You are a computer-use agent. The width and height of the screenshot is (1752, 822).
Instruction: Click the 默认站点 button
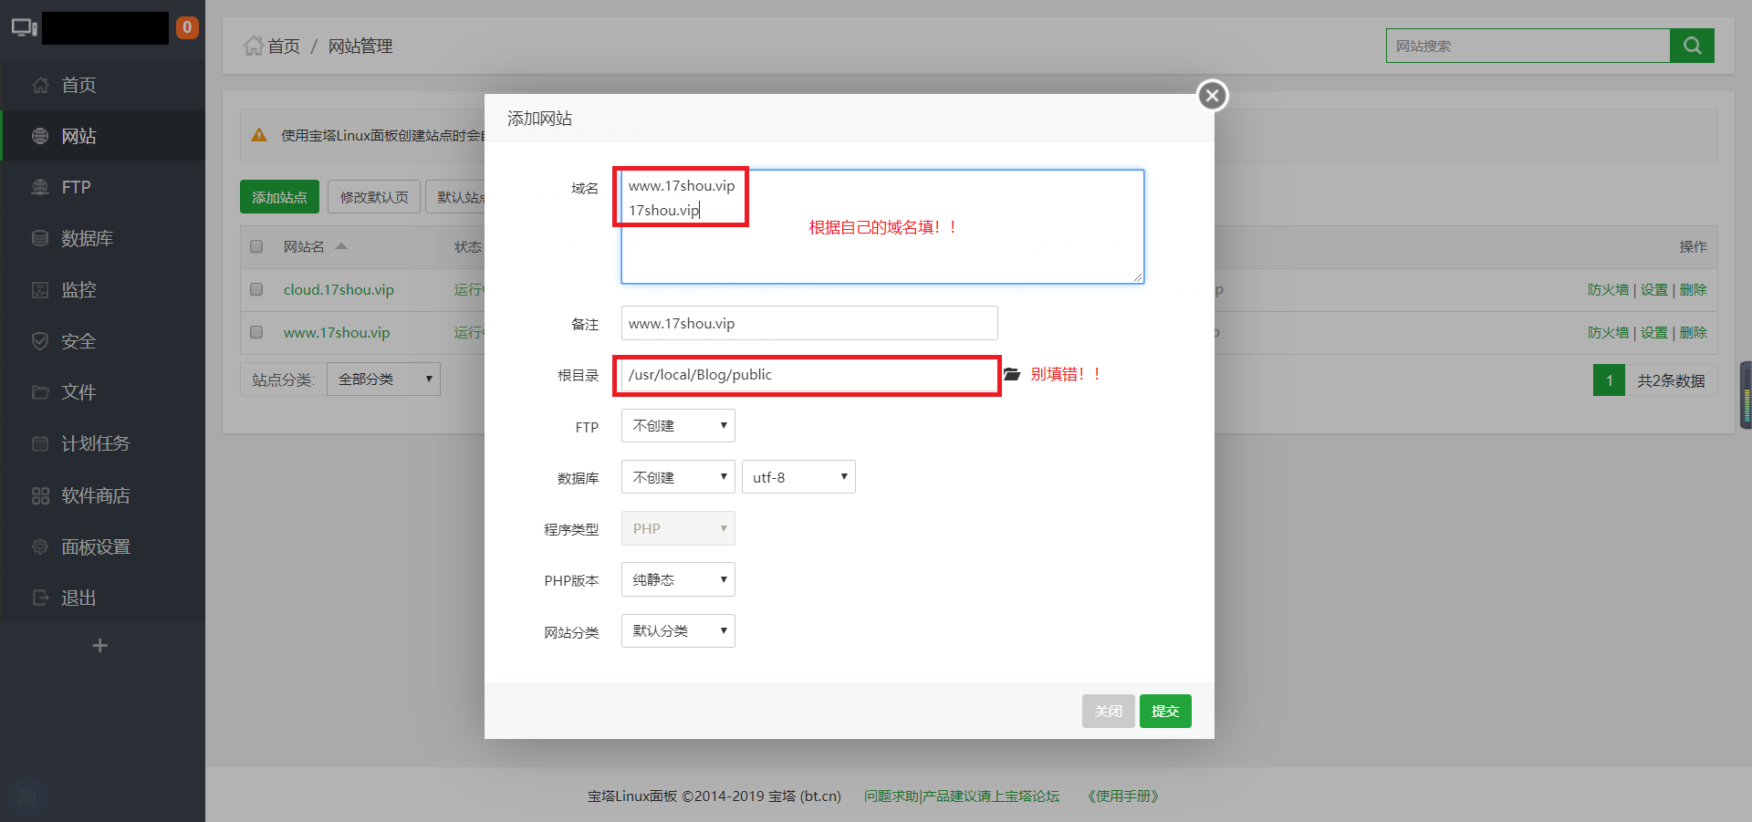click(x=455, y=196)
